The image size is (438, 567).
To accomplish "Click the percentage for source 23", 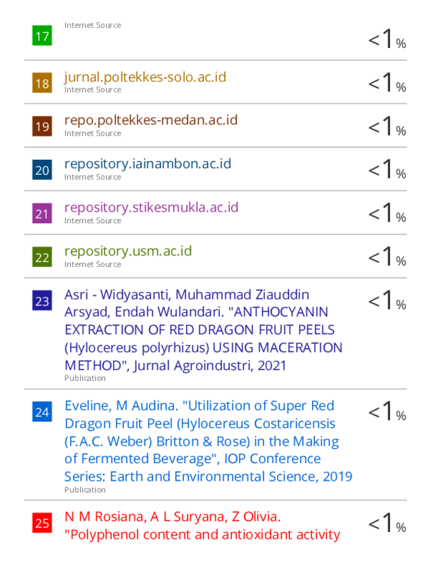I will click(387, 301).
